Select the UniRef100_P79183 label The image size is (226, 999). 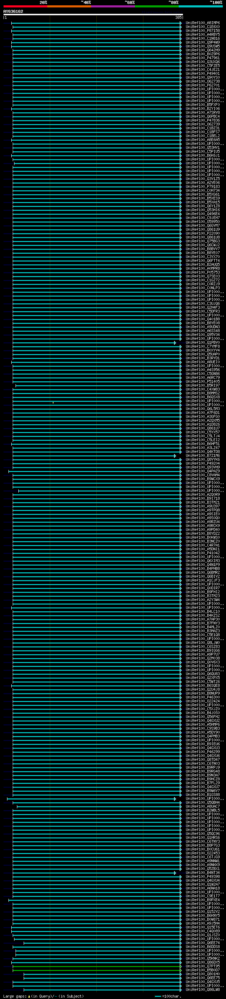[x=203, y=186]
